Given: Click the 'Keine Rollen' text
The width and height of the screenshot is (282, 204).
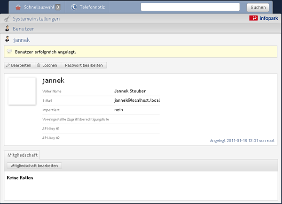Looking at the screenshot, I should coord(20,178).
